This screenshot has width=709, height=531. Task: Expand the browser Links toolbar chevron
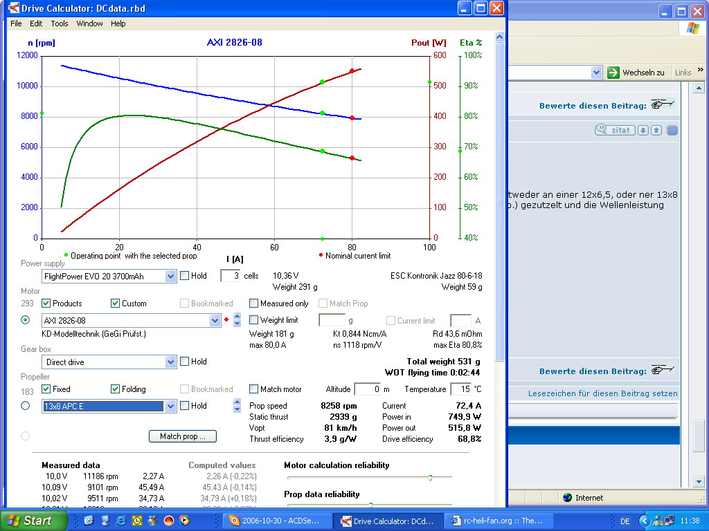pyautogui.click(x=701, y=70)
